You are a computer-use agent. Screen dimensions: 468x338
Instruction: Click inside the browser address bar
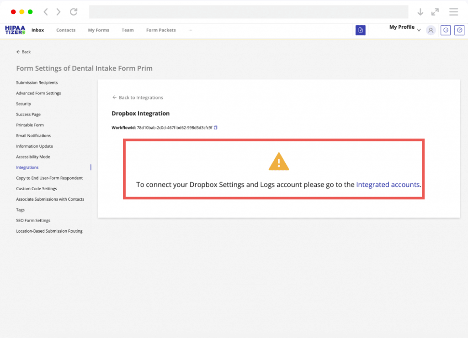[x=249, y=12]
